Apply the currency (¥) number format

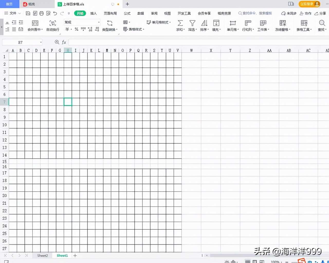point(67,29)
